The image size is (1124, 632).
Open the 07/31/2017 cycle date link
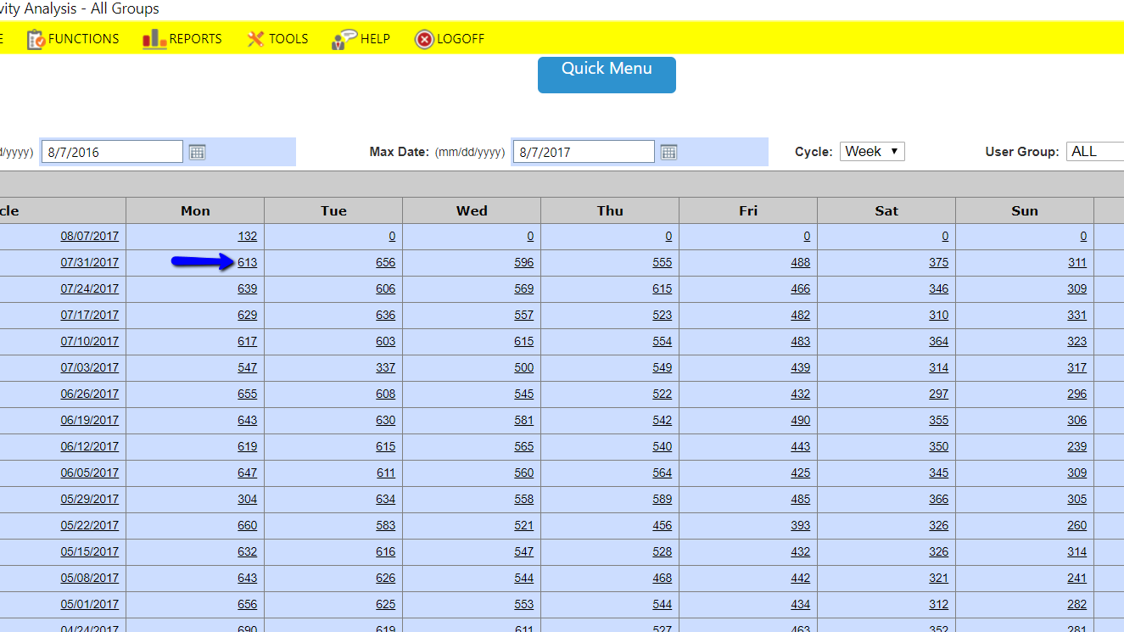click(x=90, y=262)
